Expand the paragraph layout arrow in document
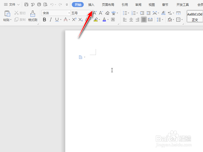Image resolution: width=203 pixels, height=152 pixels. 84,57
